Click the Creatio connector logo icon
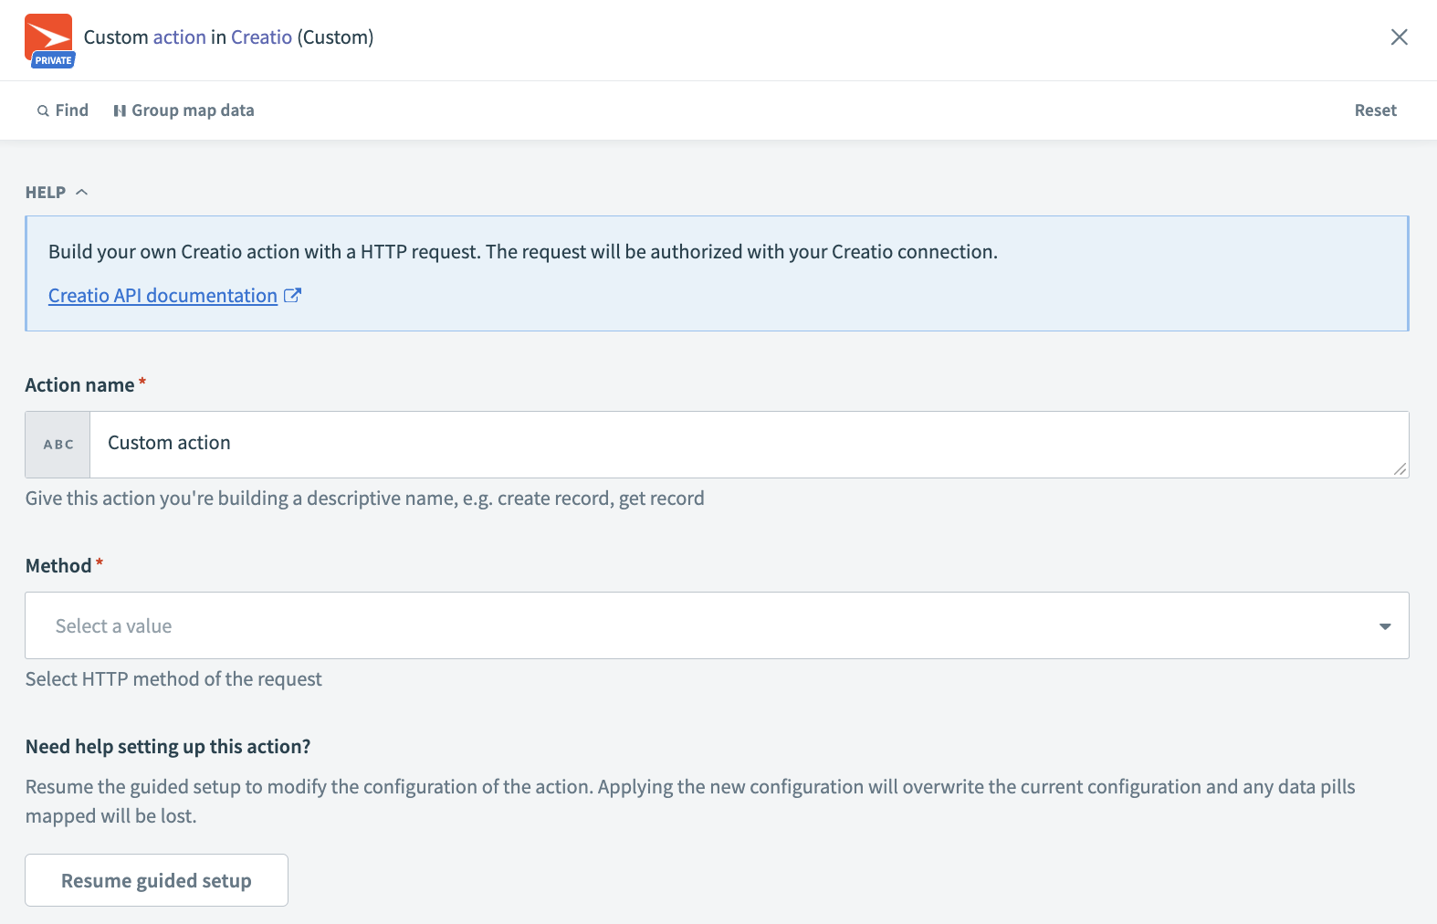This screenshot has height=924, width=1437. (x=48, y=35)
